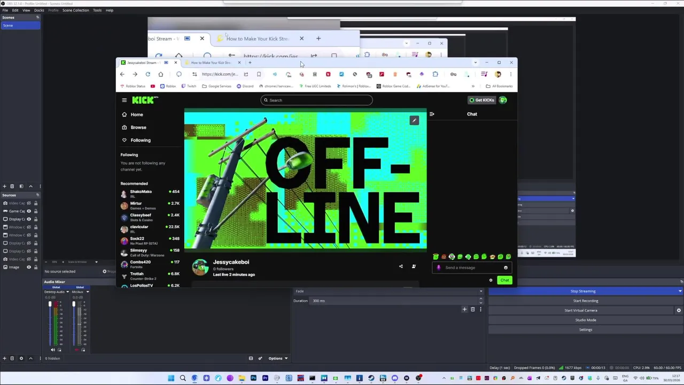Open scene filters icon in Scenes toolbar
Viewport: 684px width, 385px height.
point(21,186)
